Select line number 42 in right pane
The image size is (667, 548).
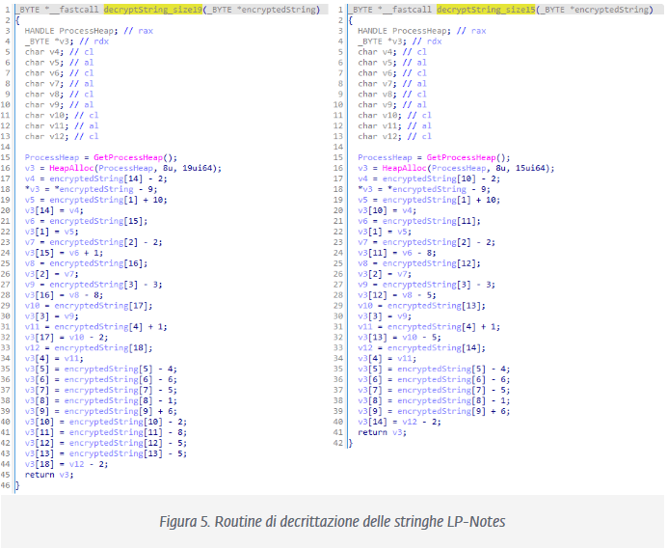(339, 444)
